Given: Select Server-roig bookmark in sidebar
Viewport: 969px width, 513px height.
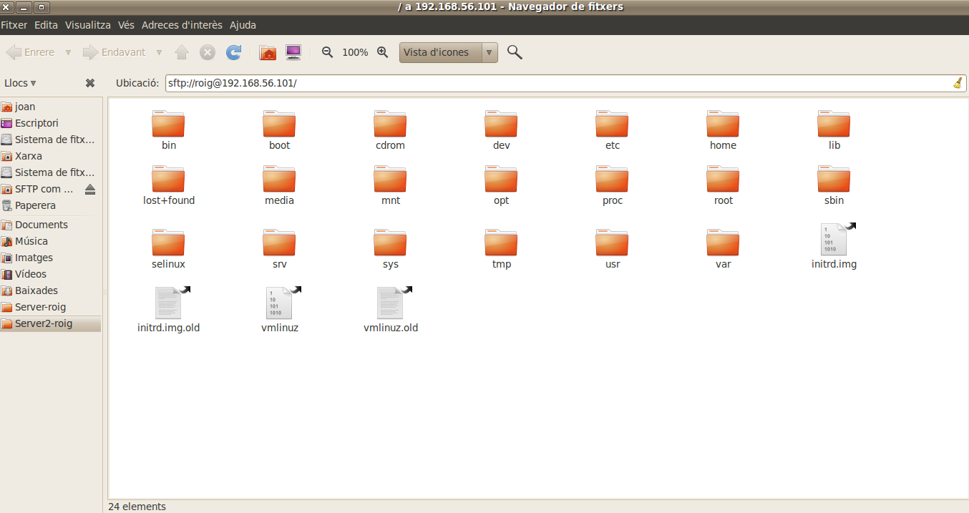Looking at the screenshot, I should coord(40,307).
